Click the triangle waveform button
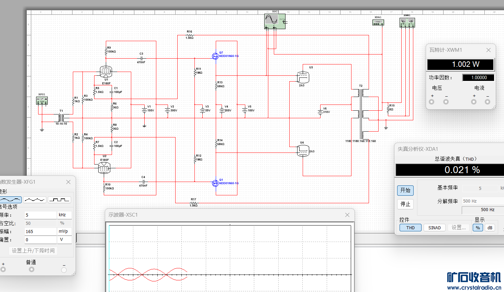Image resolution: width=504 pixels, height=292 pixels. (x=35, y=199)
